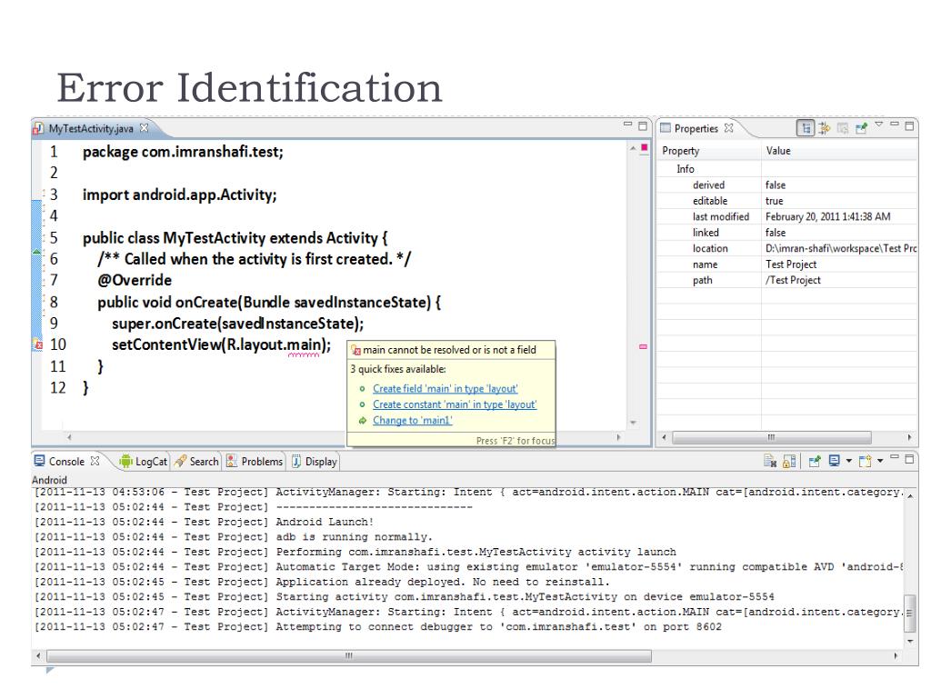Open the Display tab
Viewport: 931px width, 698px height.
click(314, 461)
